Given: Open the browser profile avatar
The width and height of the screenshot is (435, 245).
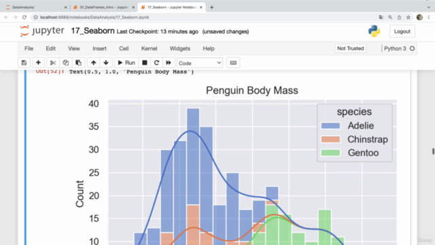Looking at the screenshot, I should (x=419, y=17).
